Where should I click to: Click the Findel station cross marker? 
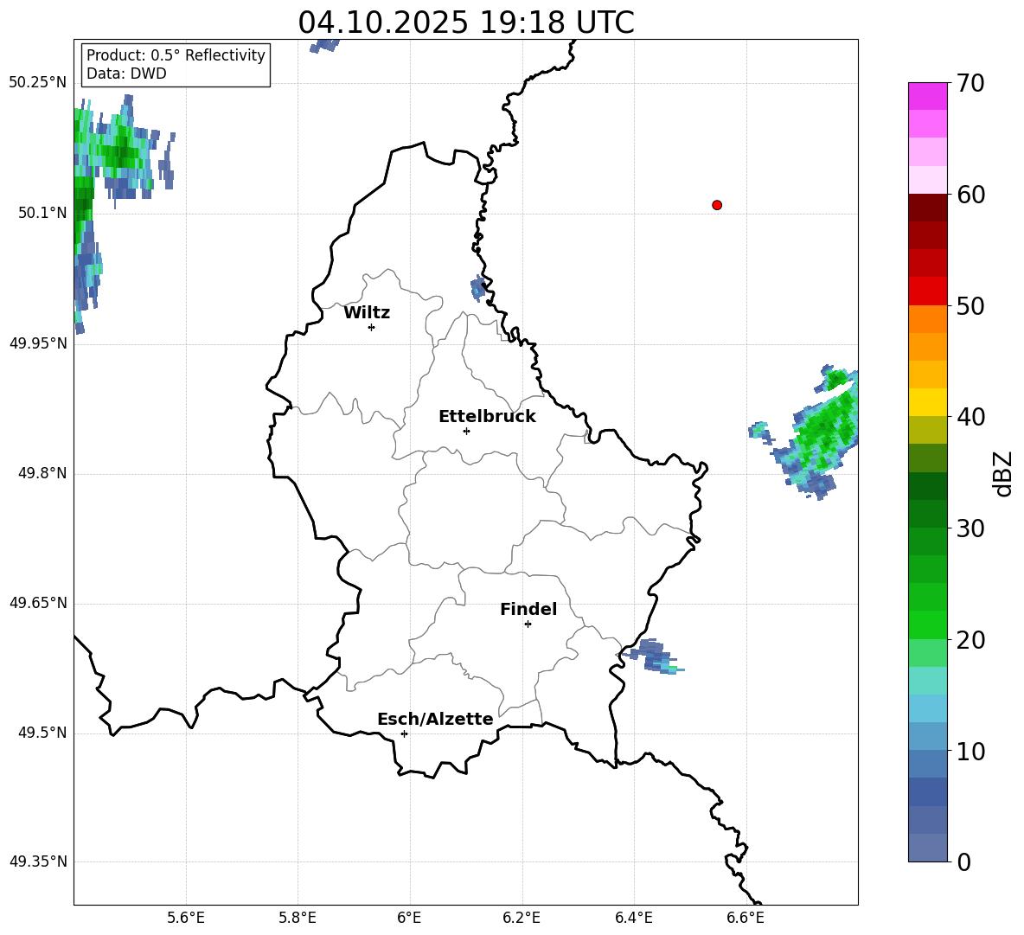(528, 624)
